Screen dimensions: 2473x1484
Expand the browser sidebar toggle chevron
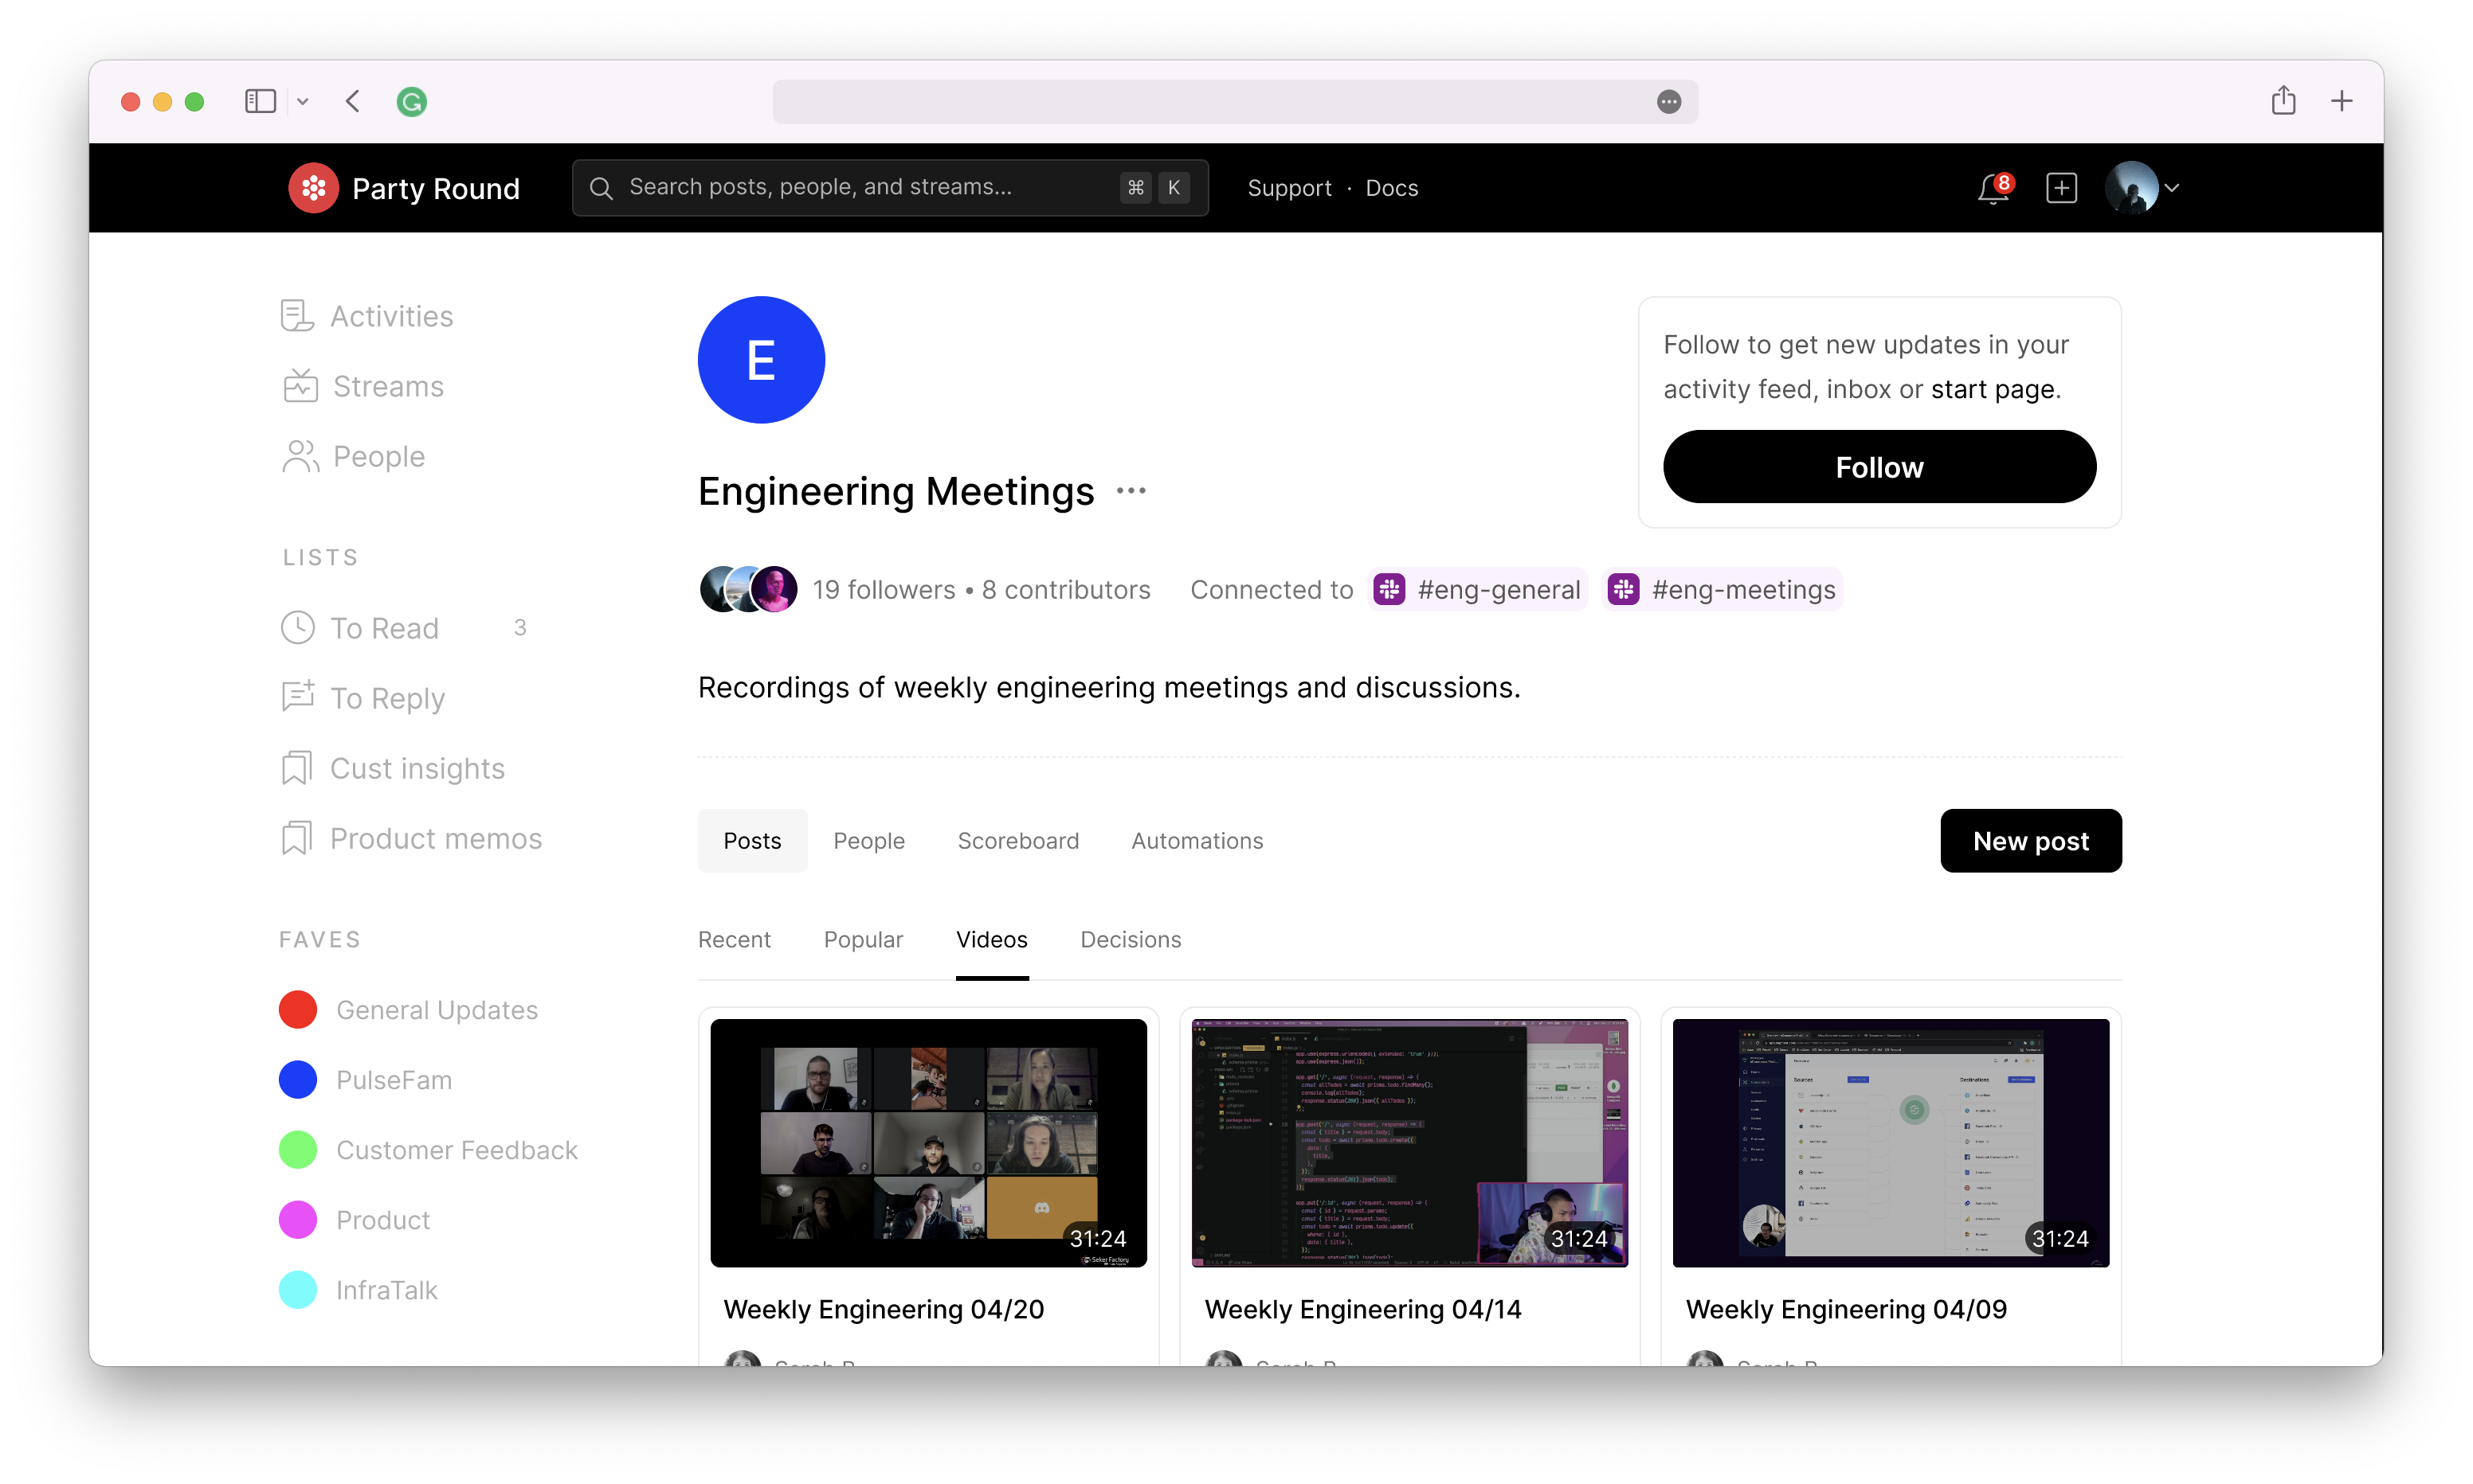[303, 101]
